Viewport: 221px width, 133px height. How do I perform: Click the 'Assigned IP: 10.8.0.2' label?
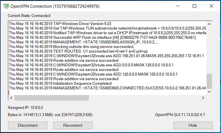click(25, 108)
